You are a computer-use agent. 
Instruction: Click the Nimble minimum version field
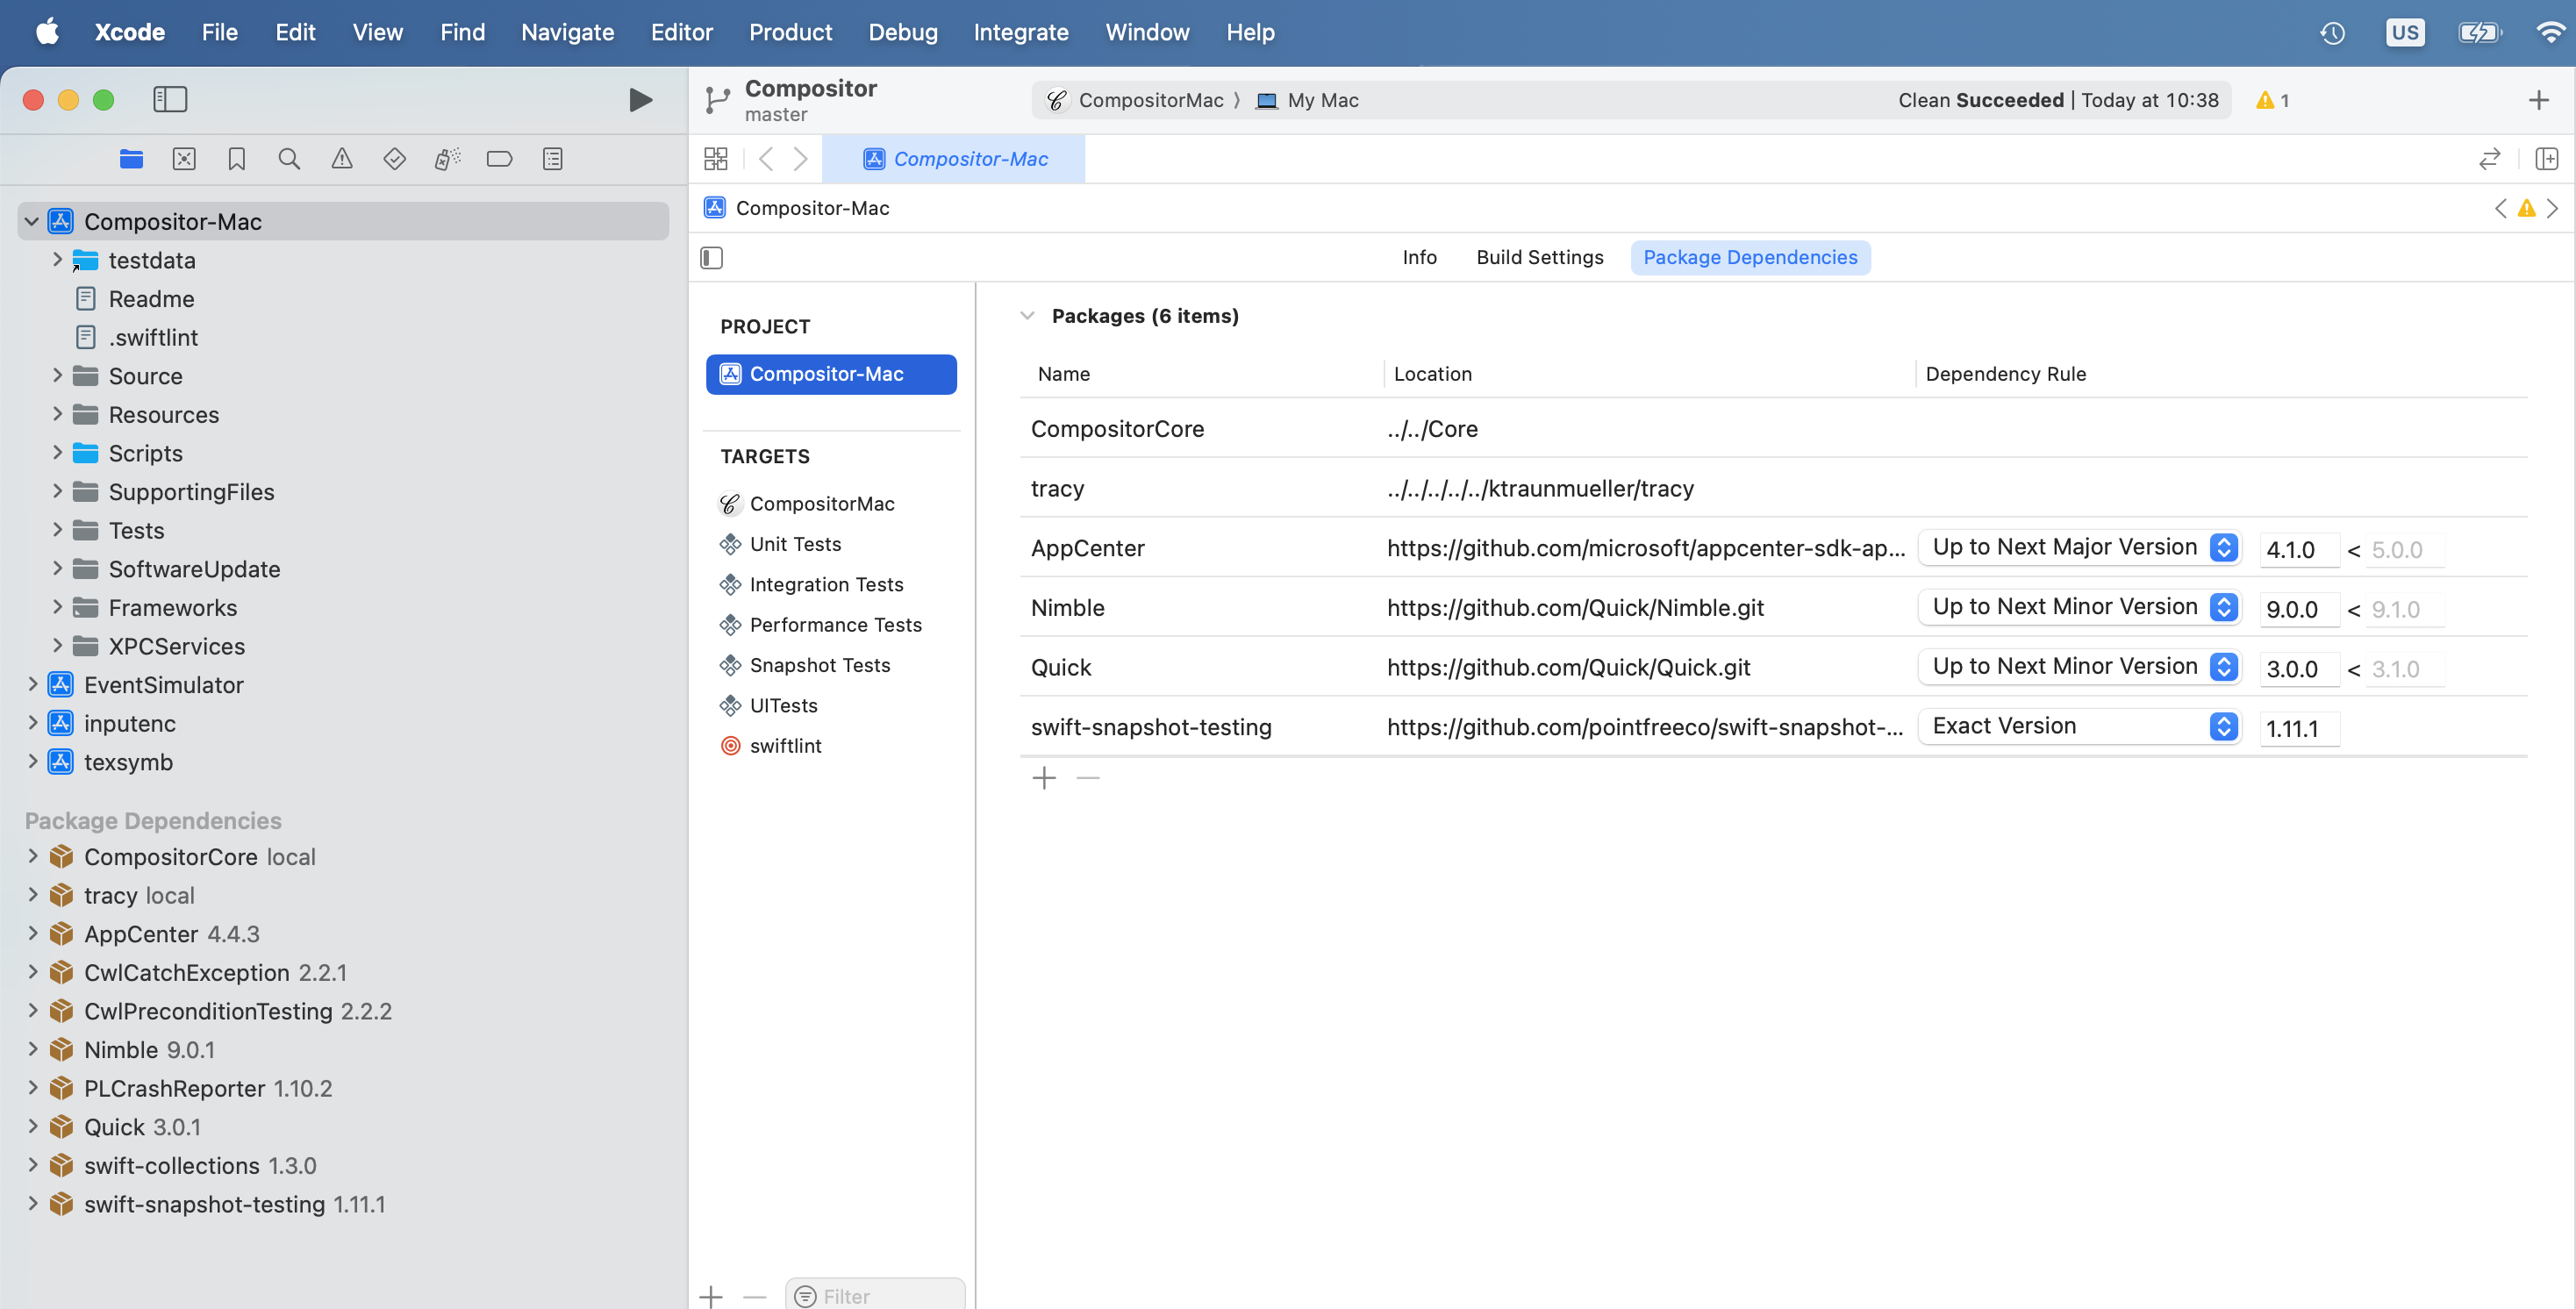click(2298, 609)
